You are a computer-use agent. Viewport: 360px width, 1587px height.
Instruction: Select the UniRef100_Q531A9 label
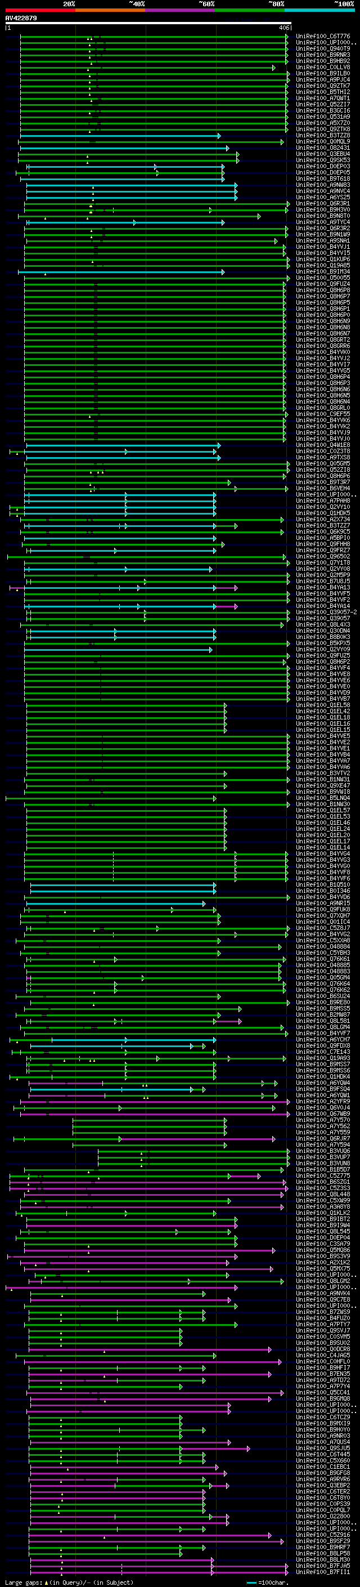(x=323, y=117)
